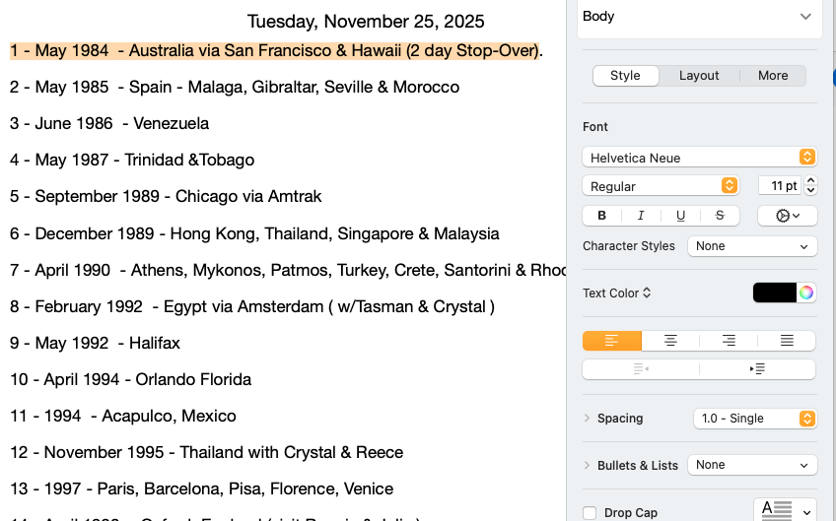This screenshot has height=521, width=836.
Task: Open advanced text options gear menu
Action: point(787,215)
